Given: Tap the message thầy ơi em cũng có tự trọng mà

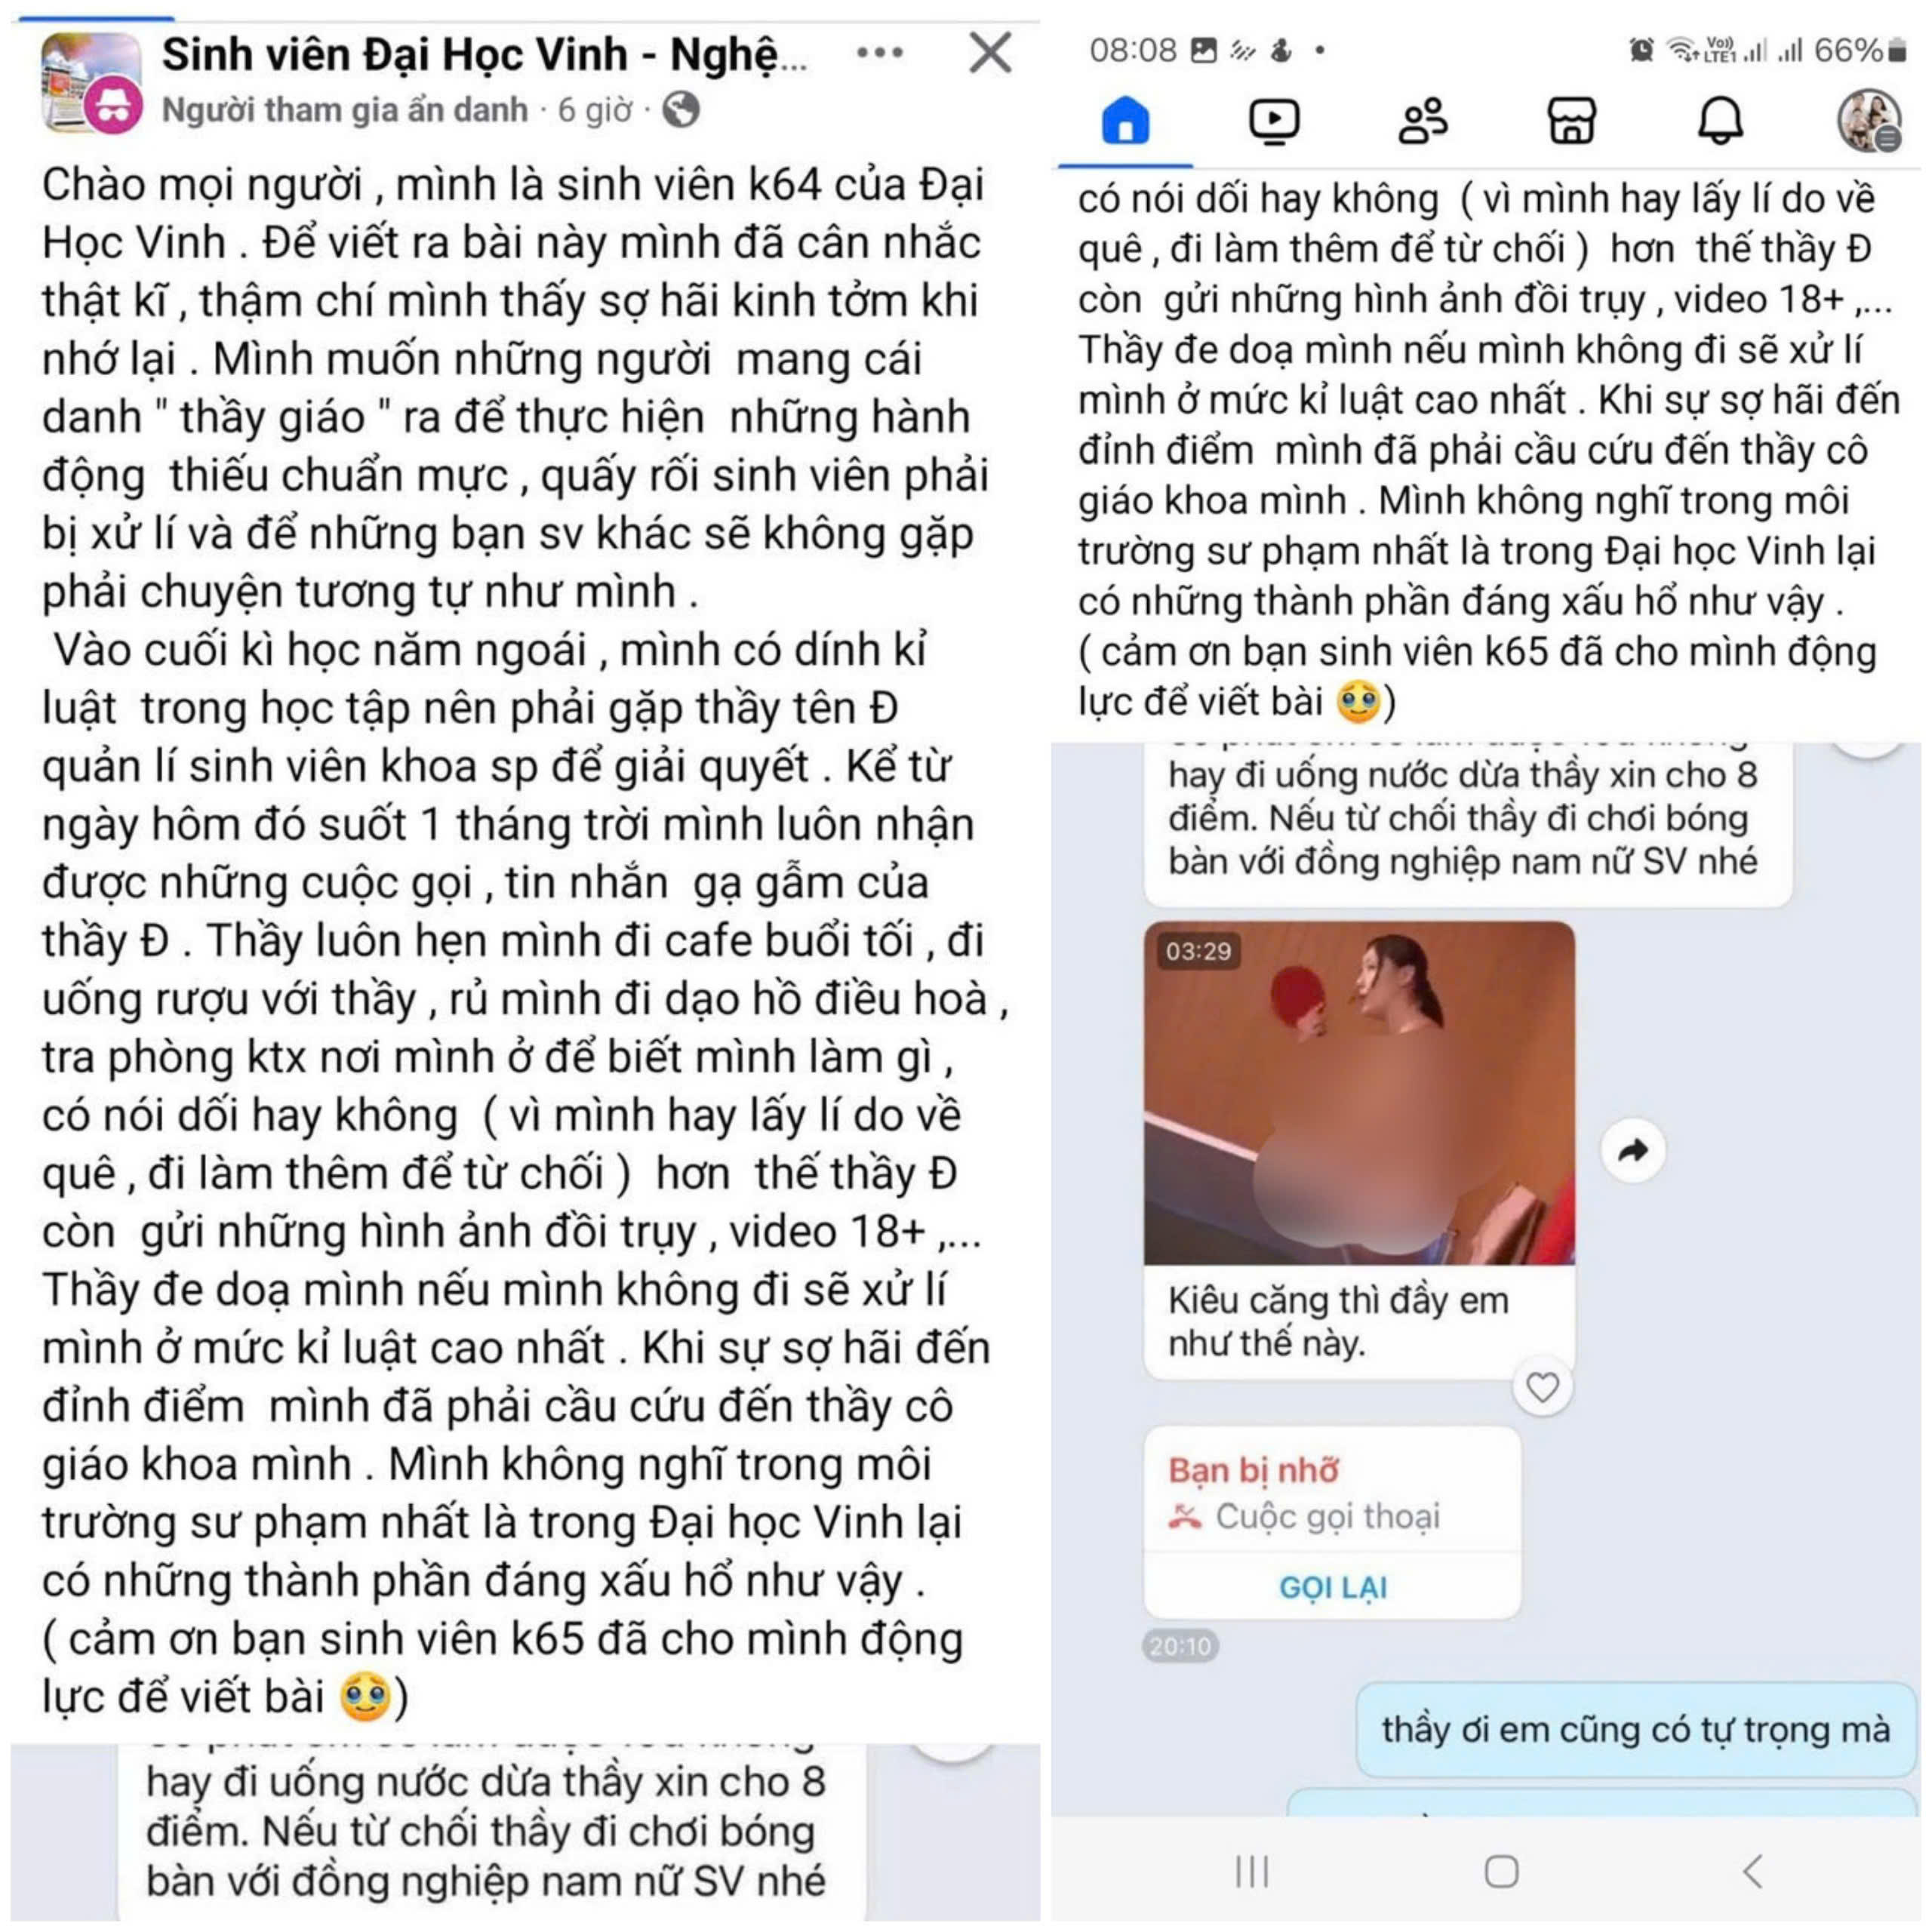Looking at the screenshot, I should [x=1635, y=1729].
